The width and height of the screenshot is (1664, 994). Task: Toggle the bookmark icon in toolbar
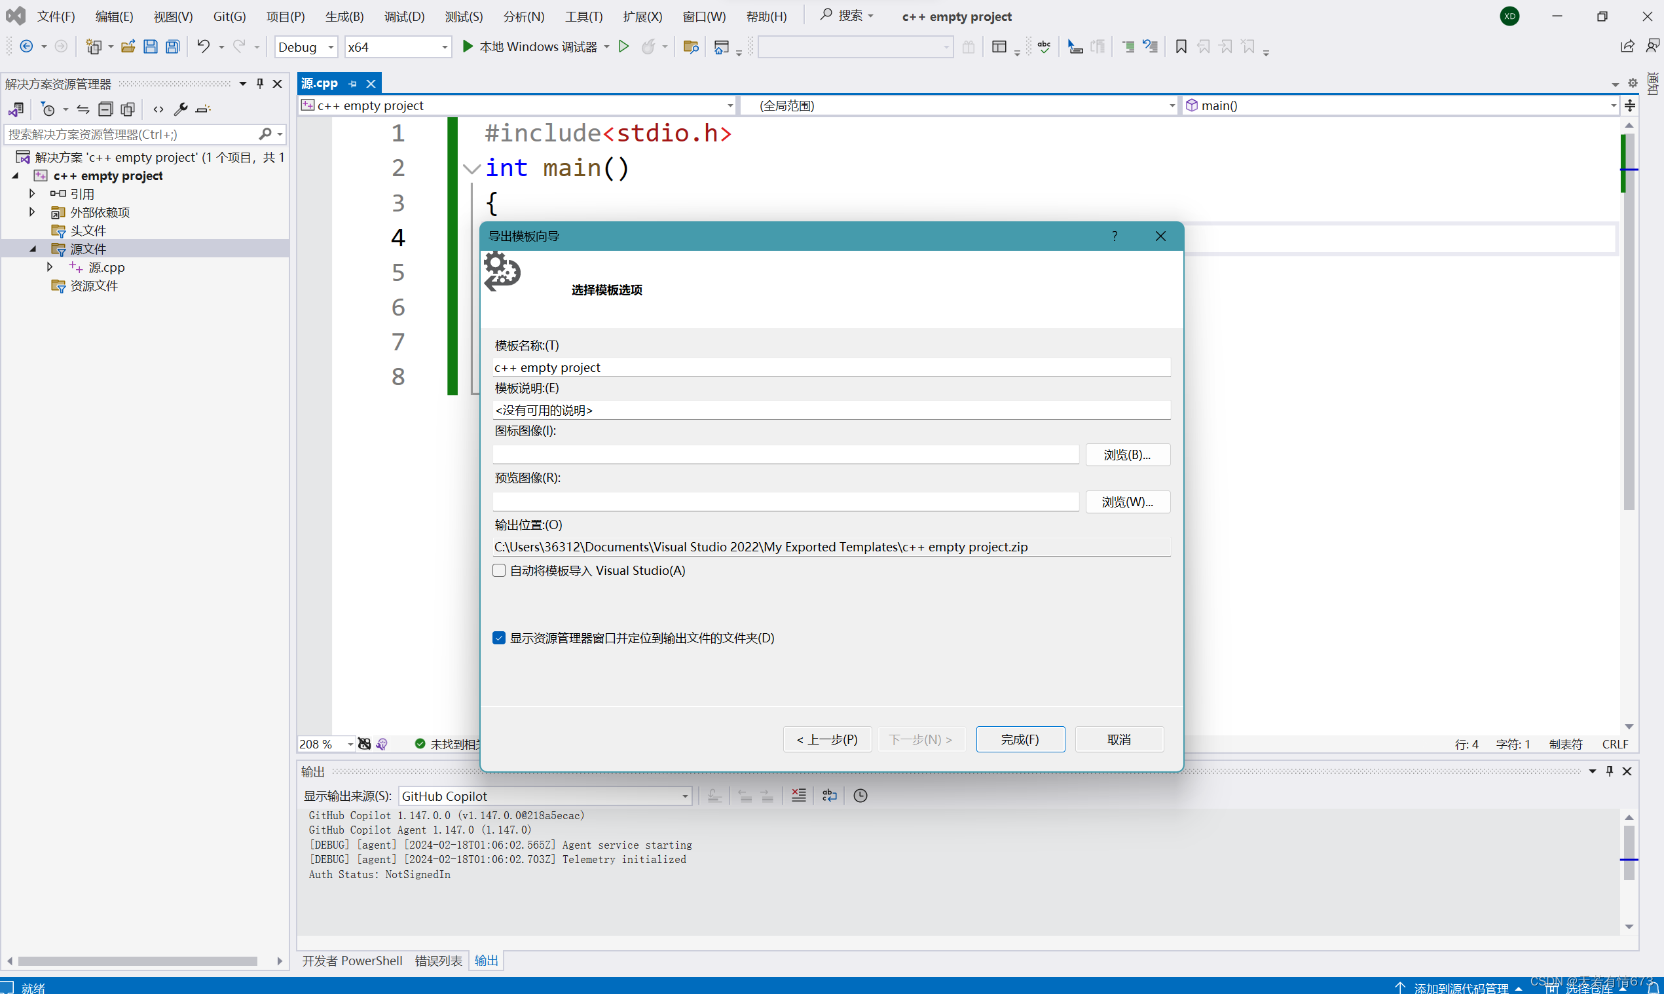pos(1181,46)
